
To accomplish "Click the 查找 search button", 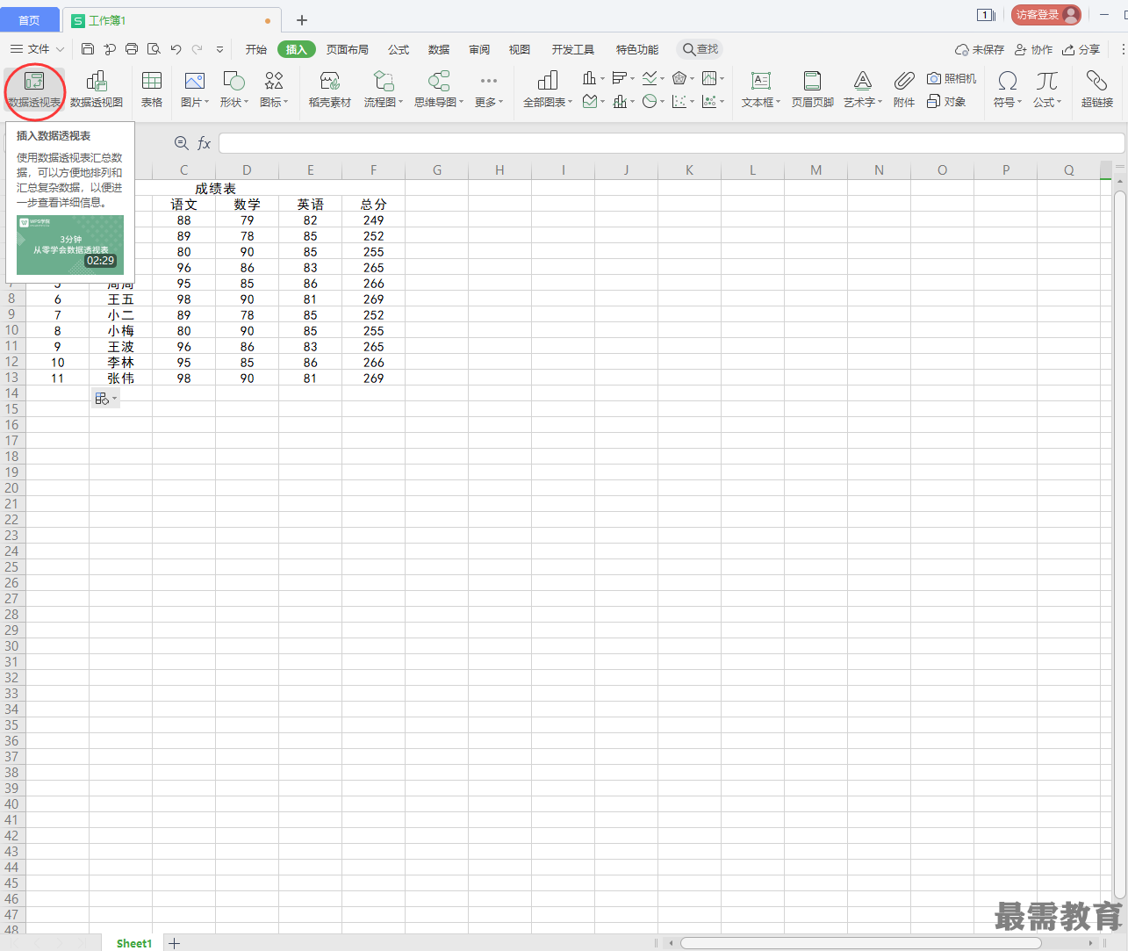I will pyautogui.click(x=701, y=49).
